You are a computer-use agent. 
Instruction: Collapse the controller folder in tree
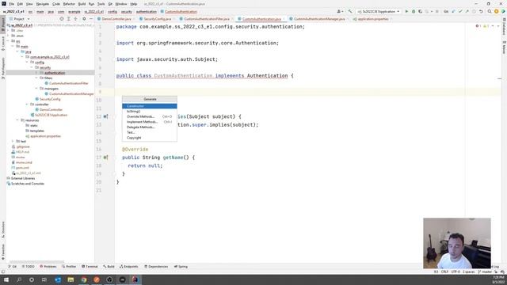(x=27, y=104)
